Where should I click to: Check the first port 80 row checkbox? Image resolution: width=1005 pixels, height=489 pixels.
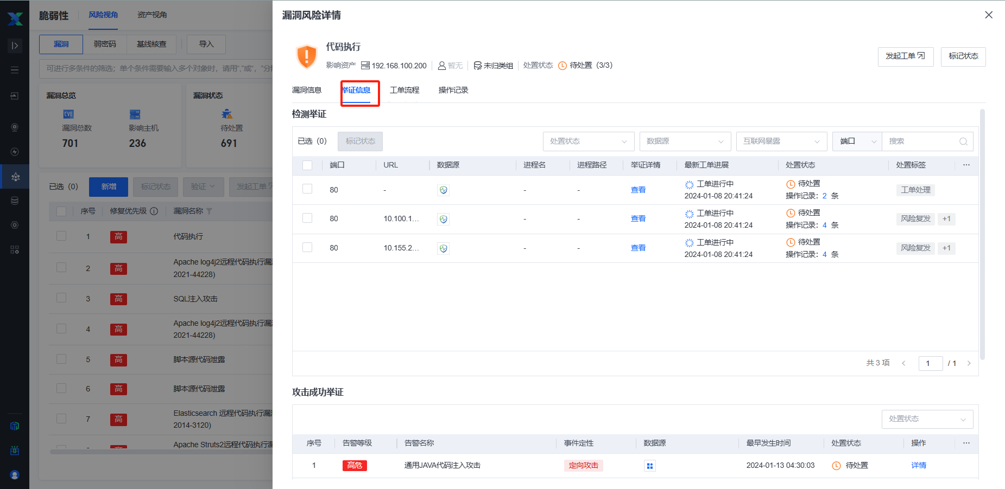307,189
